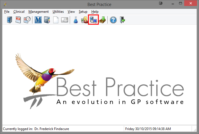
Task: Expand the Management menu
Action: [x=38, y=12]
